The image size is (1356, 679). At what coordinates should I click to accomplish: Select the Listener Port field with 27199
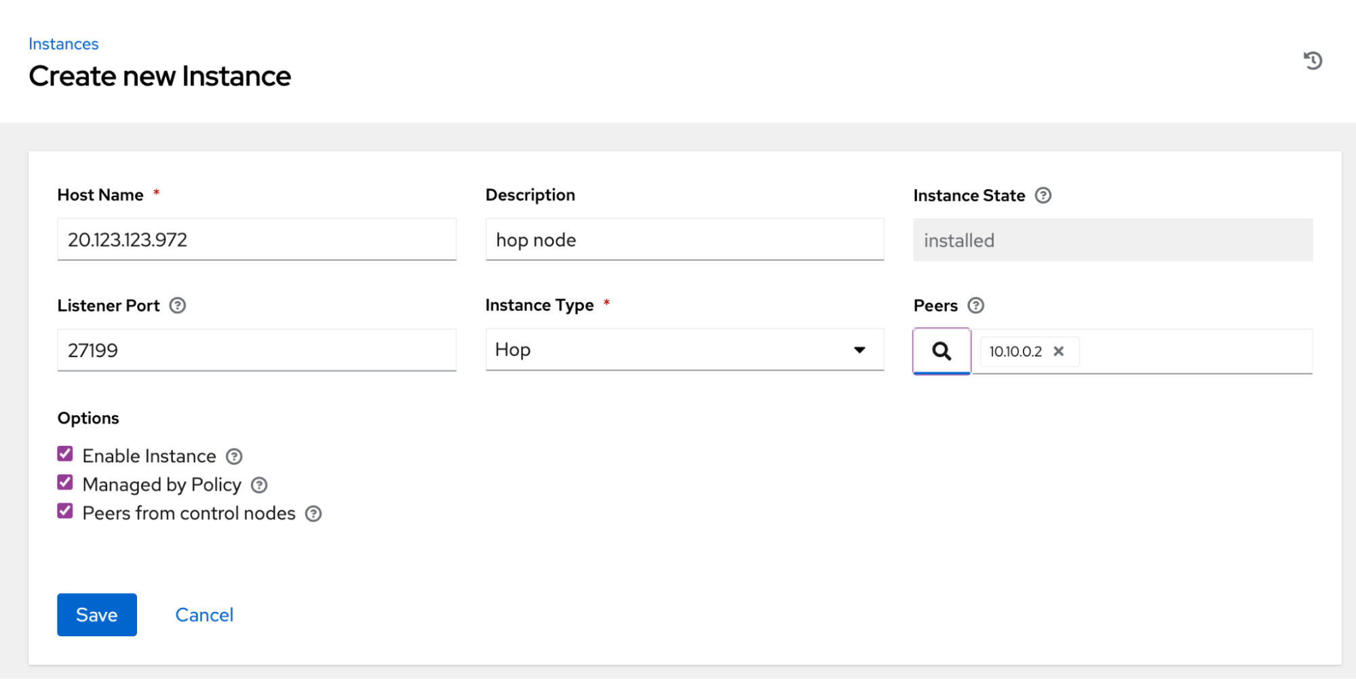click(x=256, y=350)
